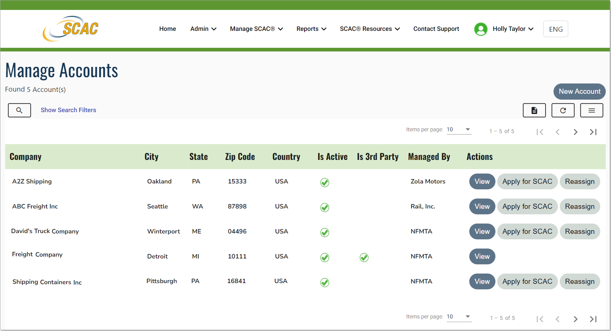The height and width of the screenshot is (332, 612).
Task: Click the New Account button
Action: 579,92
